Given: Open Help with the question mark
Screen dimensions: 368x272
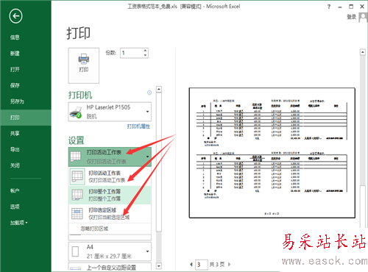Looking at the screenshot, I should pyautogui.click(x=329, y=7).
